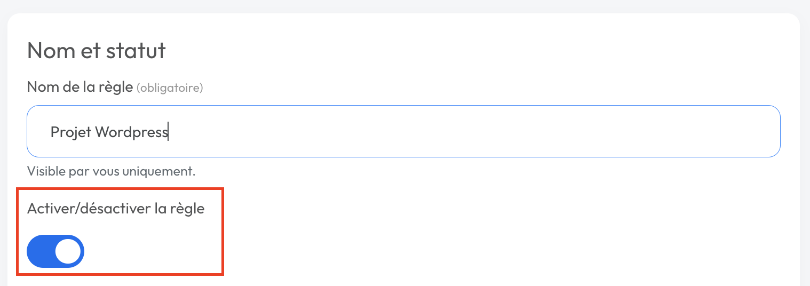Image resolution: width=810 pixels, height=286 pixels.
Task: Click the word "Visible" in the helper text
Action: 44,171
